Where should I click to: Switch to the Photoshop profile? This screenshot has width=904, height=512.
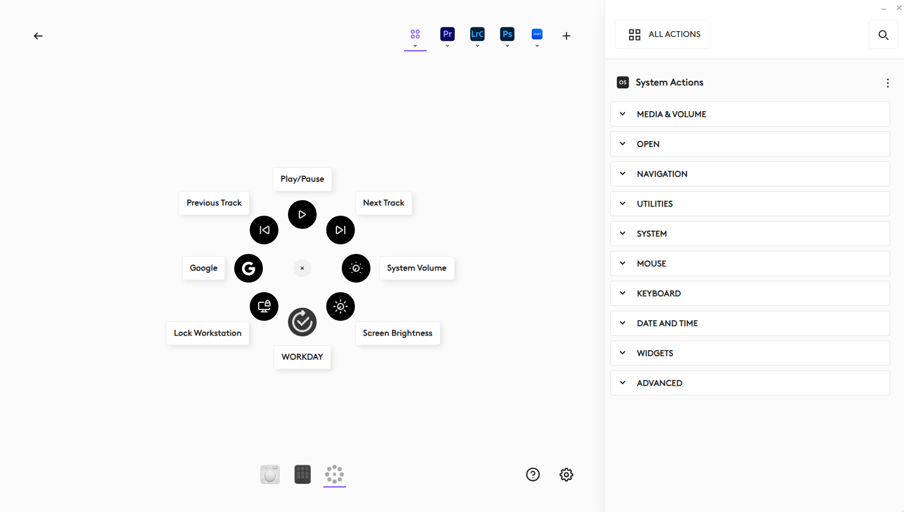point(507,34)
